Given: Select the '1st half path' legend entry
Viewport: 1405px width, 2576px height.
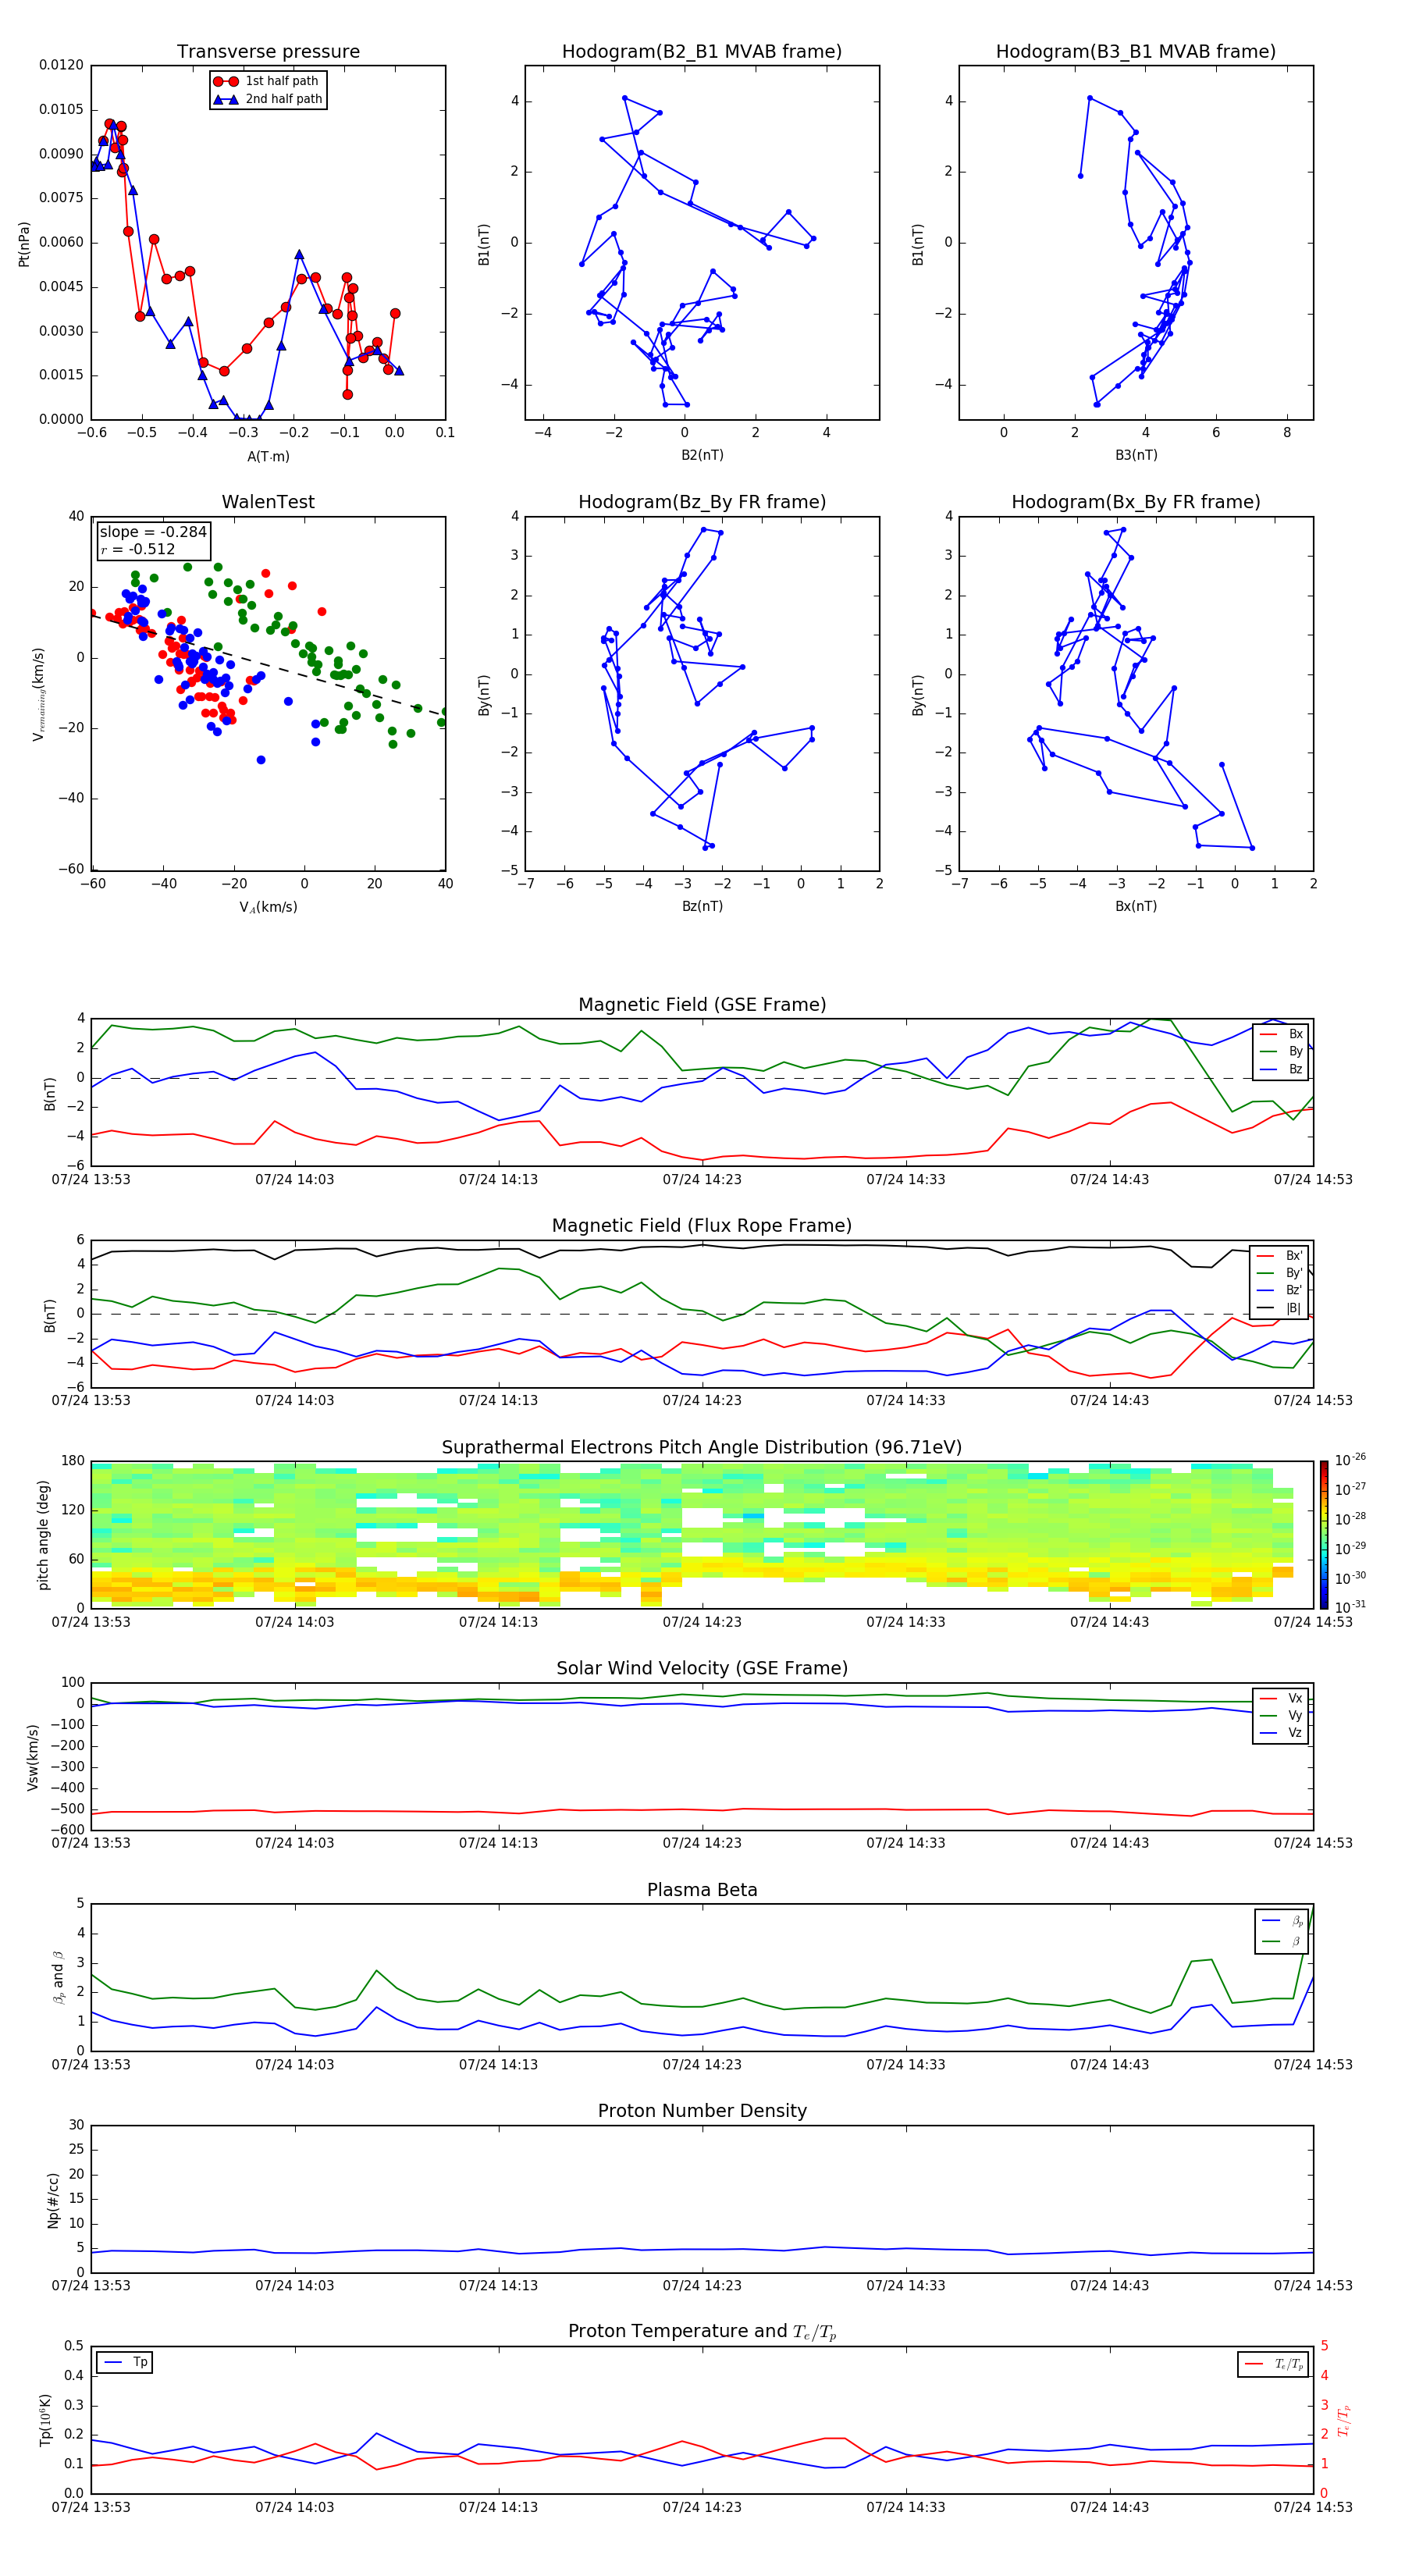Looking at the screenshot, I should point(268,81).
